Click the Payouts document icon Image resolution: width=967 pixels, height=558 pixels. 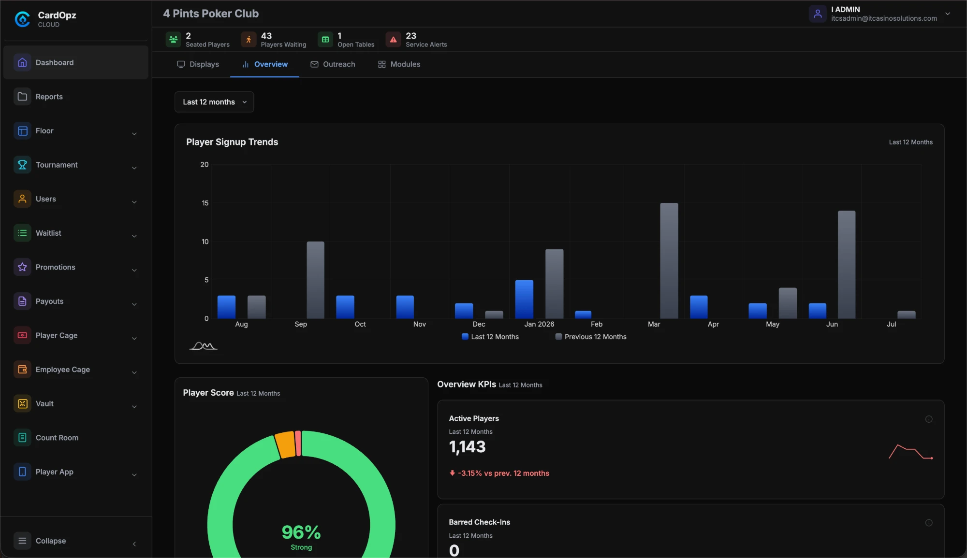click(22, 301)
